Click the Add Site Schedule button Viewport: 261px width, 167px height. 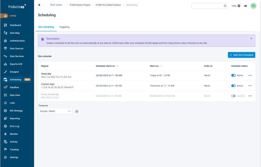(241, 55)
